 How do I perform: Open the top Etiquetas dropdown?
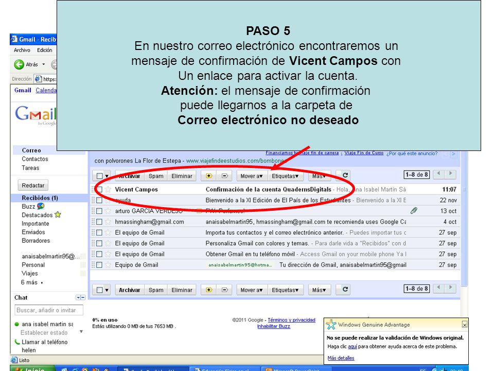click(286, 176)
